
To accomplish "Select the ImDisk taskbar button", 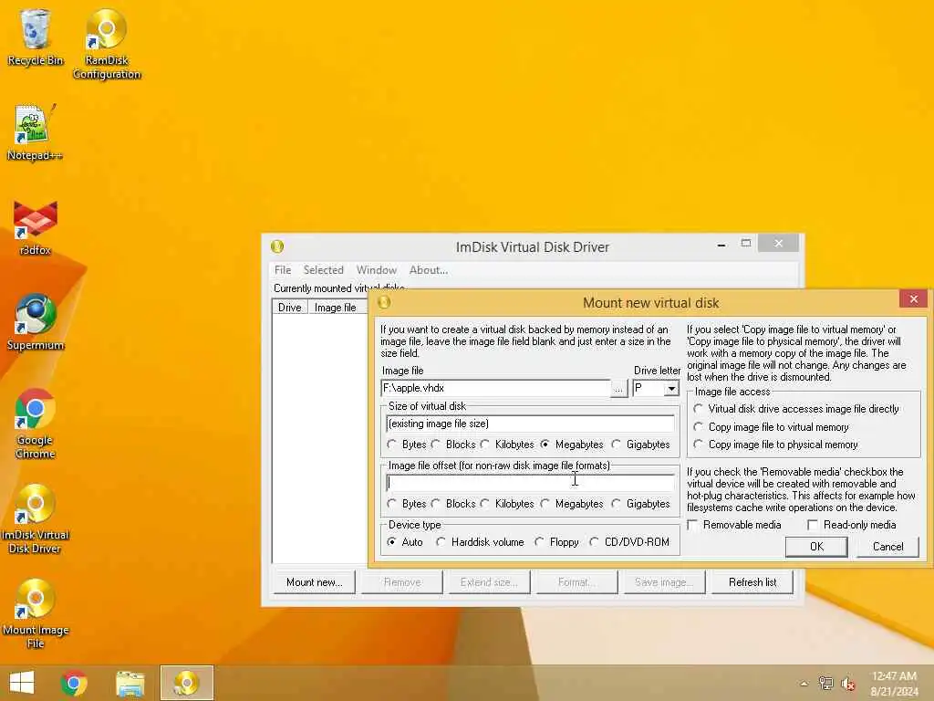I will pos(186,683).
